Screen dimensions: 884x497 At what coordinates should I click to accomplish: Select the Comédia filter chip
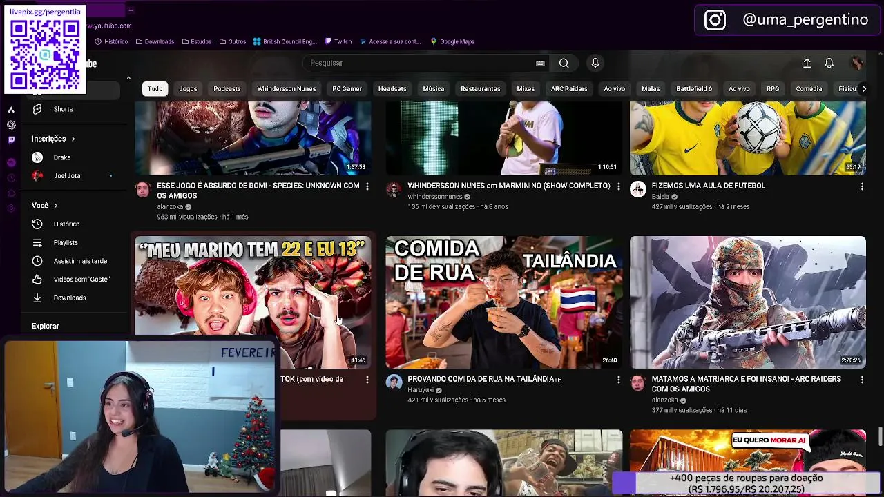(x=809, y=89)
